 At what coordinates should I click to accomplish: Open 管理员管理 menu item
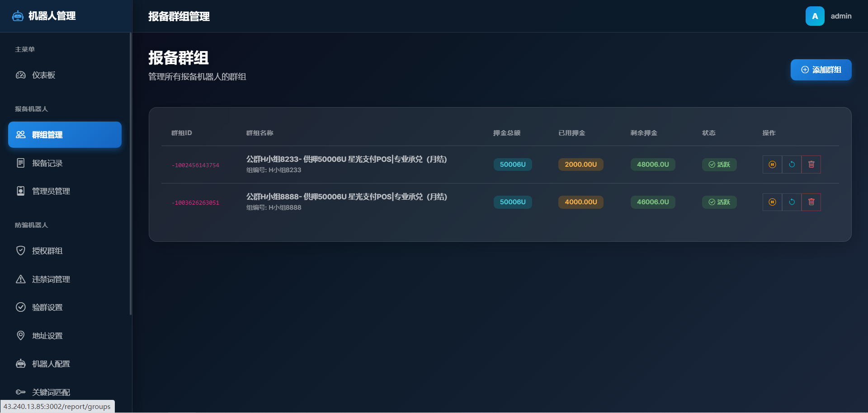(51, 191)
